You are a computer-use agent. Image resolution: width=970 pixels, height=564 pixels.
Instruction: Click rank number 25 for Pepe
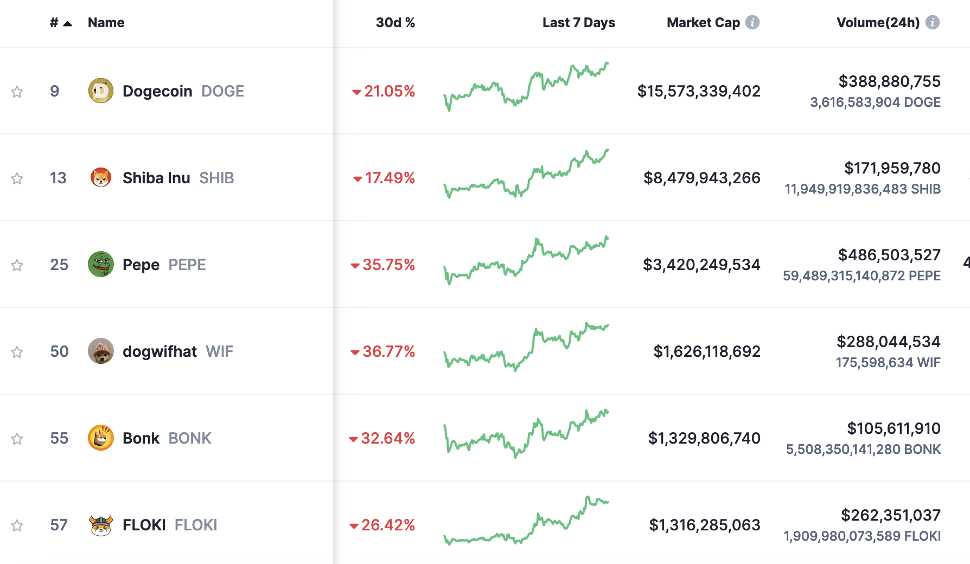(59, 265)
